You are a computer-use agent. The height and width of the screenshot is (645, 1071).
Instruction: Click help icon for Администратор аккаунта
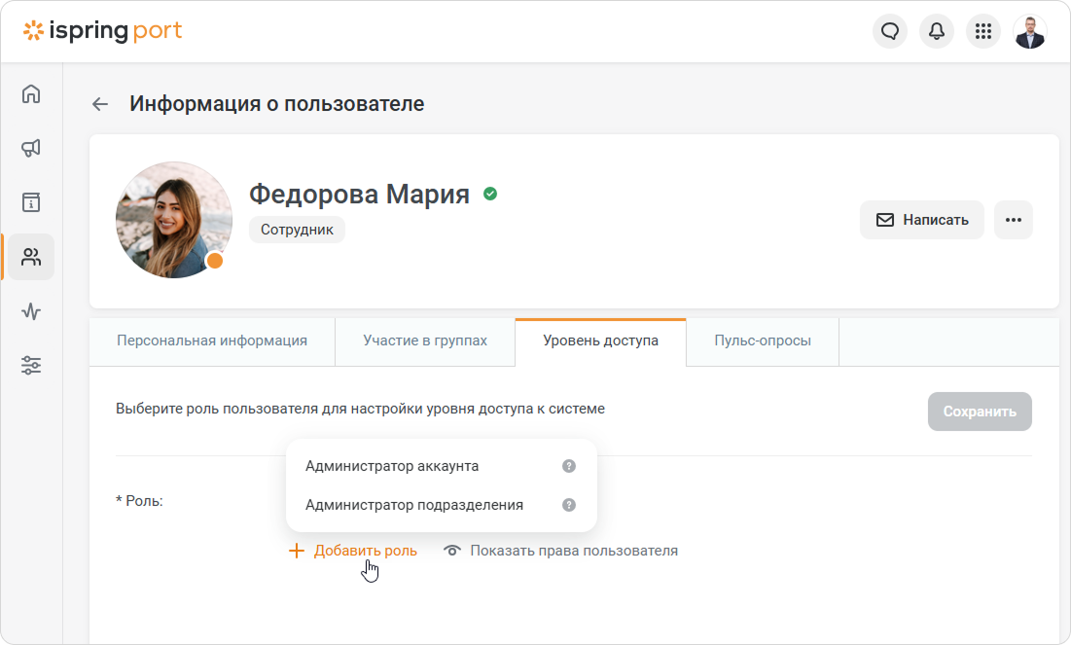pyautogui.click(x=569, y=466)
